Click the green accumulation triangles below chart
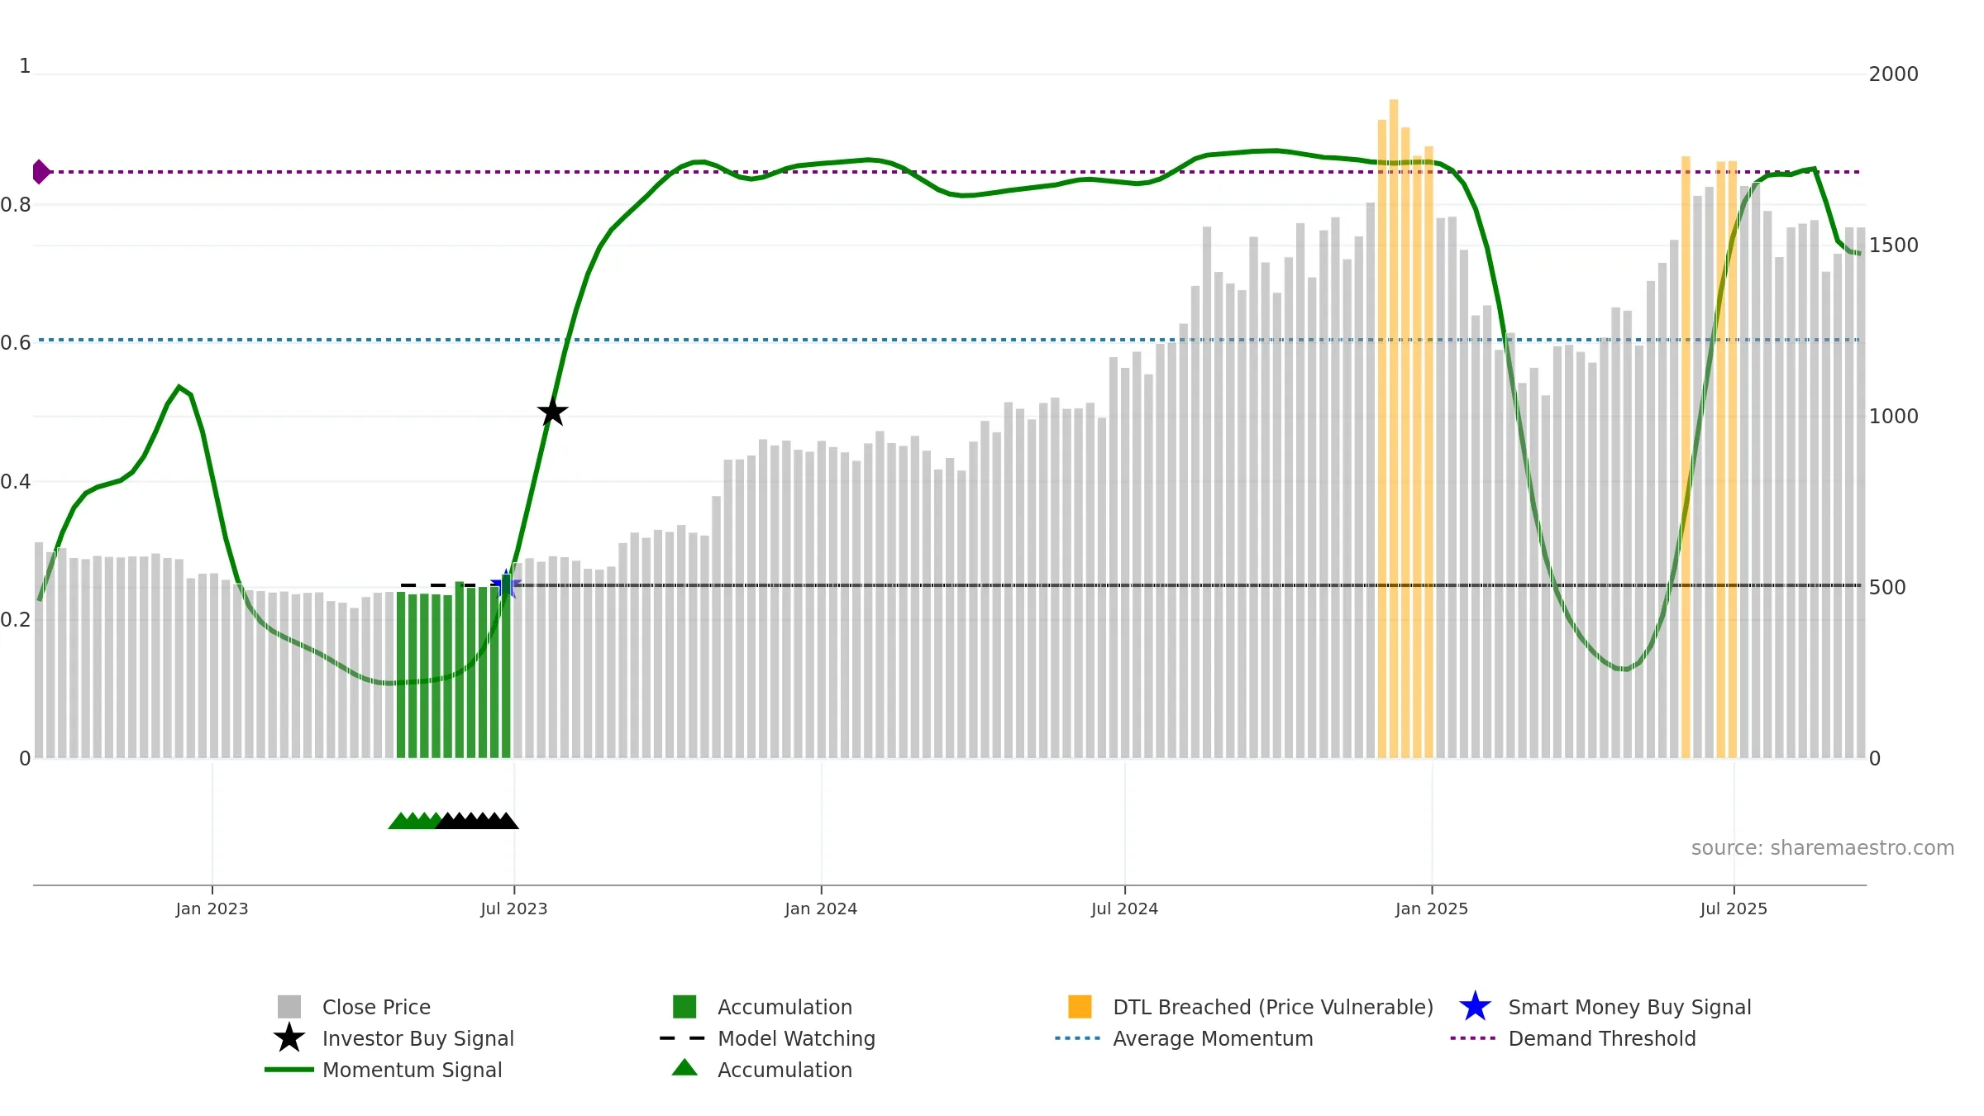This screenshot has width=1984, height=1116. pos(415,820)
